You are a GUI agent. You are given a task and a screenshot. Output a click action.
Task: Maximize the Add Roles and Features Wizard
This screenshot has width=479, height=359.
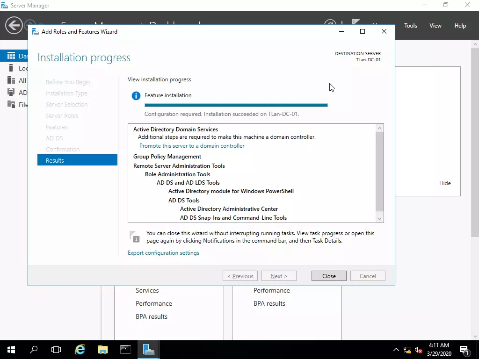tap(363, 31)
